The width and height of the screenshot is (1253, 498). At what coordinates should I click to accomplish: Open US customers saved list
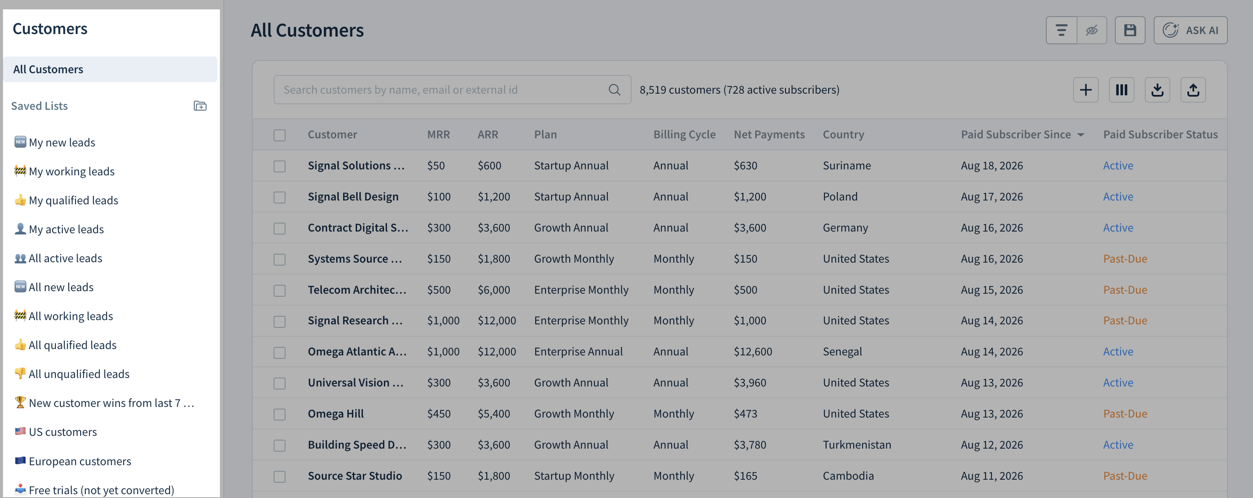[55, 432]
